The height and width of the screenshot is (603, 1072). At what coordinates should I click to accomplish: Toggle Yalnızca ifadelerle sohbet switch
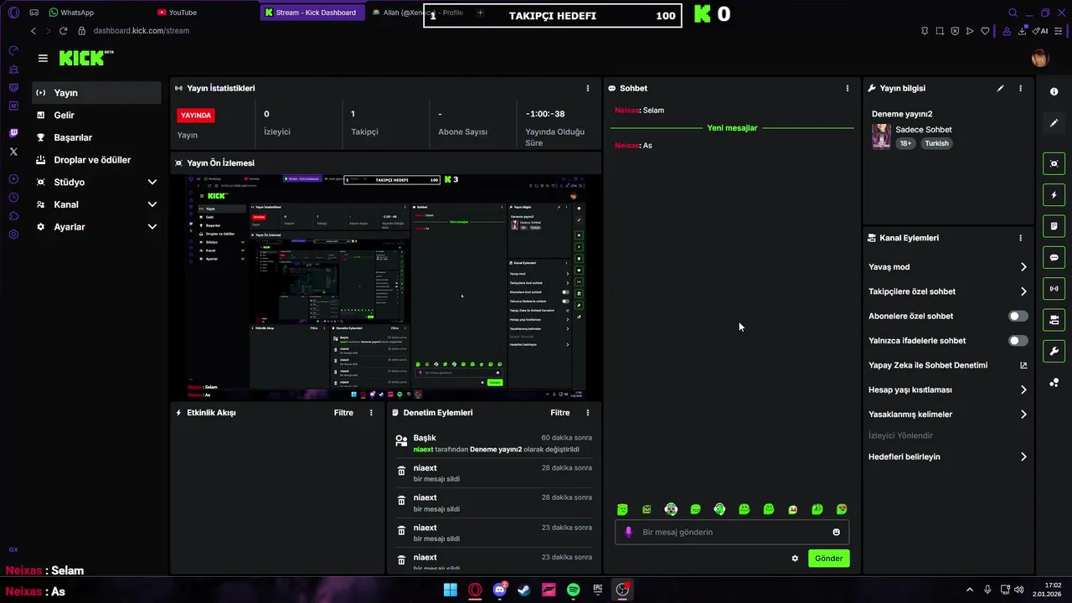[1018, 341]
